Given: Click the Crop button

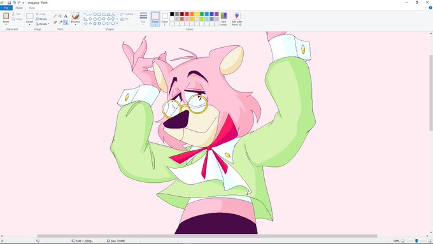Looking at the screenshot, I should (x=40, y=14).
